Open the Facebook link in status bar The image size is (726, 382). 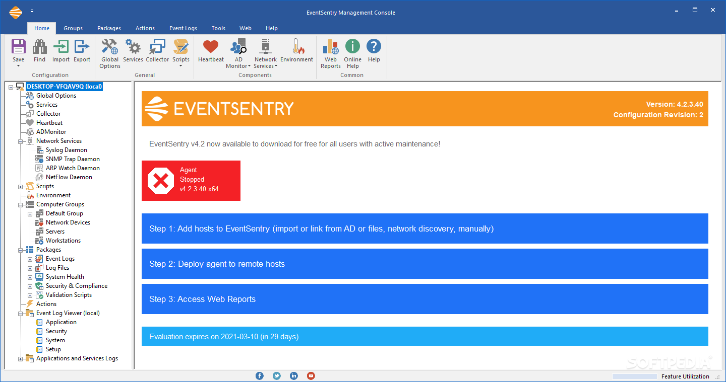coord(260,376)
